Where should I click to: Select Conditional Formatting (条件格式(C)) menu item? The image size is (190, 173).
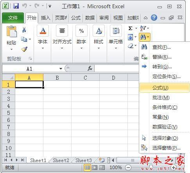[165, 107]
